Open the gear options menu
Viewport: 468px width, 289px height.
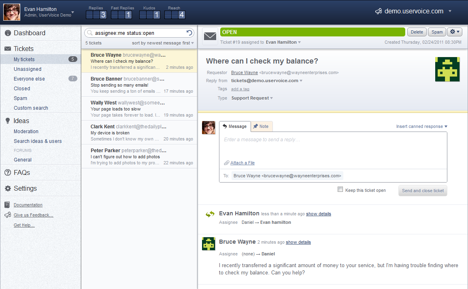[454, 32]
